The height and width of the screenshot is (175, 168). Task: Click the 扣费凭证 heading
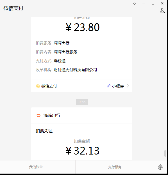44,131
